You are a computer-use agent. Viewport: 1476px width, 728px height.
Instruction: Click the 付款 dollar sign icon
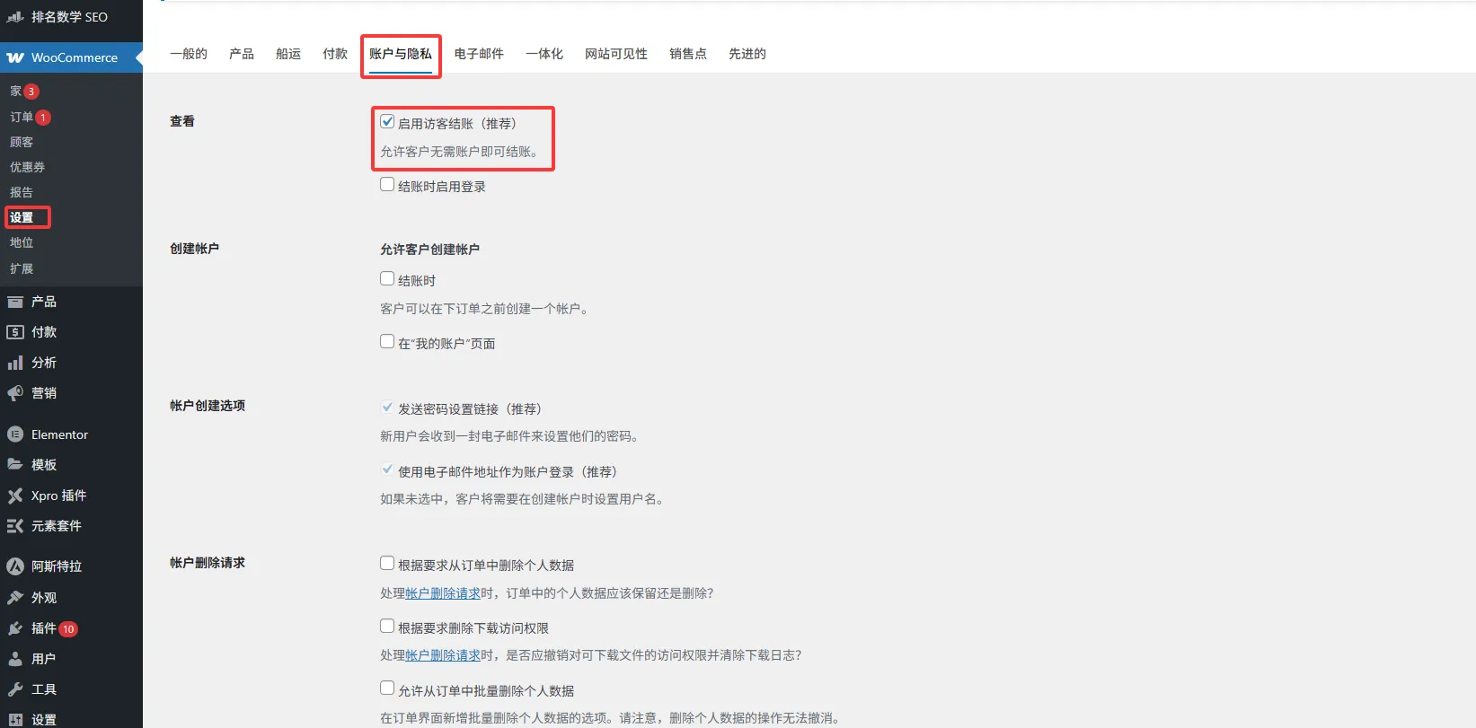click(x=15, y=332)
